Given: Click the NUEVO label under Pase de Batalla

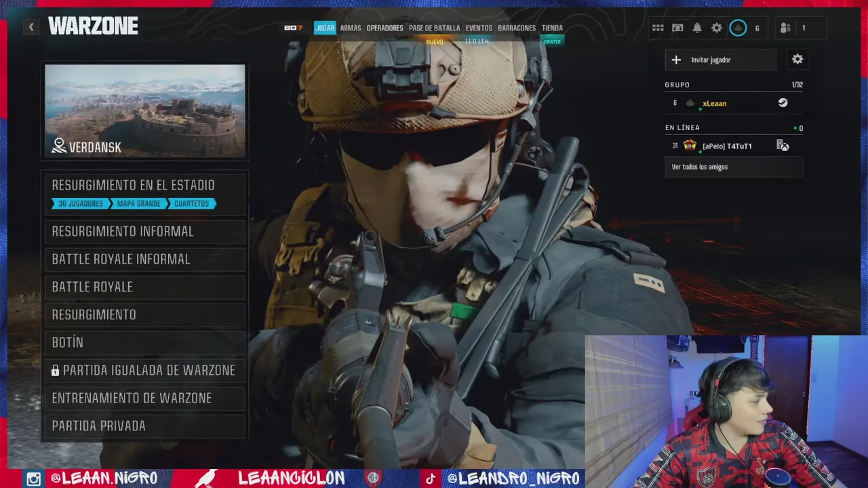Looking at the screenshot, I should coord(435,42).
